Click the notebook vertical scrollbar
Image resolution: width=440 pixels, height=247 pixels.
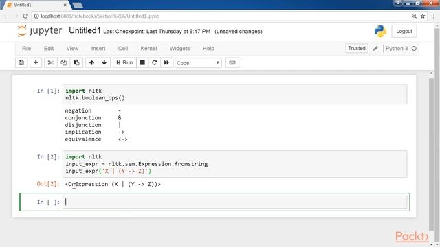(x=431, y=154)
